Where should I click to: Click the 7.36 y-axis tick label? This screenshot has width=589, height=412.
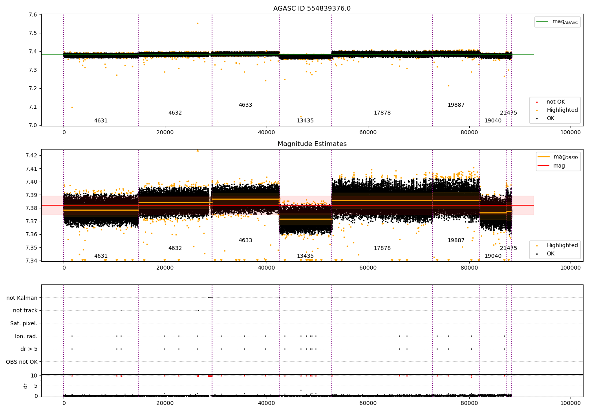coord(31,235)
